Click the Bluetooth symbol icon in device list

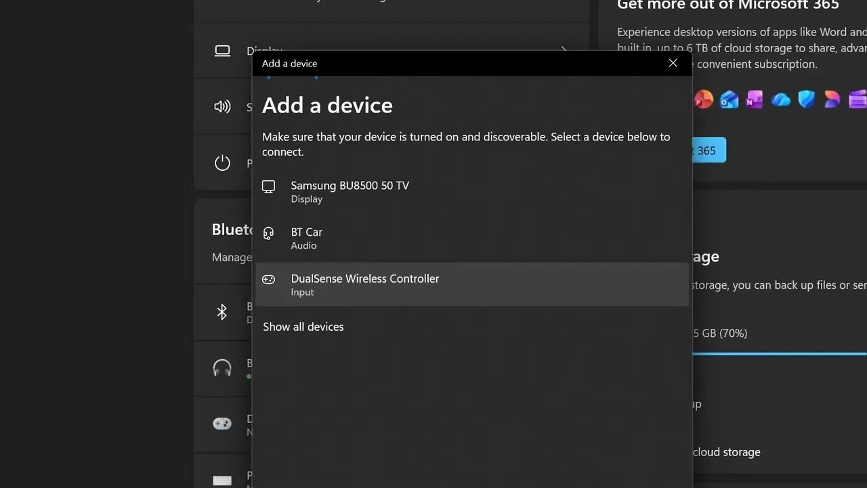pos(221,312)
